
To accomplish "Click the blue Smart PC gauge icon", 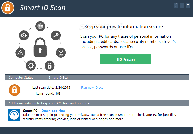I will 14,115.
